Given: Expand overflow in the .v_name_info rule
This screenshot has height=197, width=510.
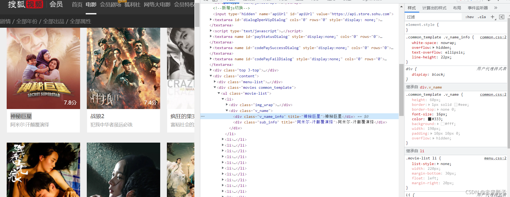Looking at the screenshot, I should pyautogui.click(x=434, y=48).
